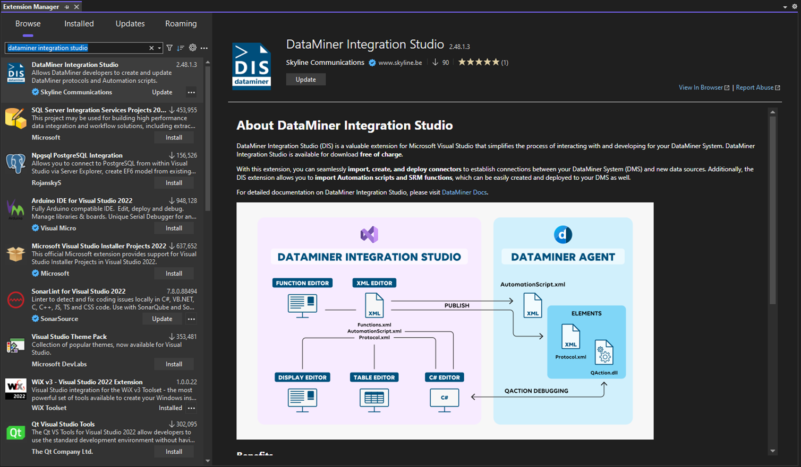
Task: Click the 2.48.1.3 version beside detail title
Action: click(459, 47)
